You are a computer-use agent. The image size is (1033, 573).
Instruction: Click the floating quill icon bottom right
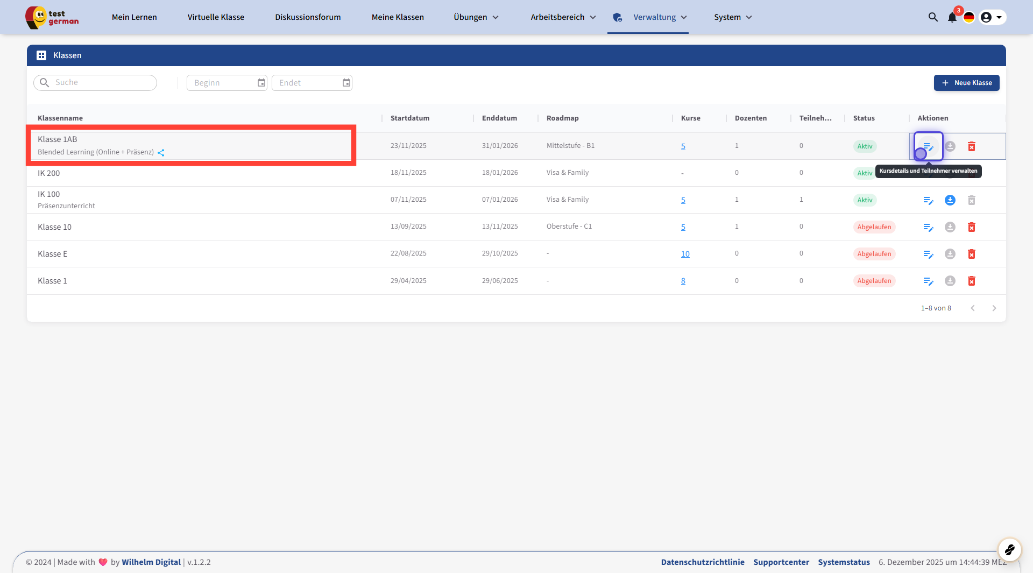1009,549
